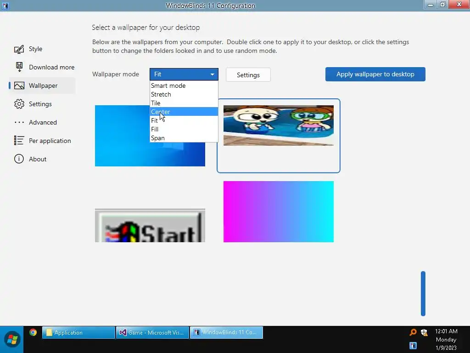The width and height of the screenshot is (470, 353).
Task: Open sidebar Settings page label
Action: tap(40, 104)
